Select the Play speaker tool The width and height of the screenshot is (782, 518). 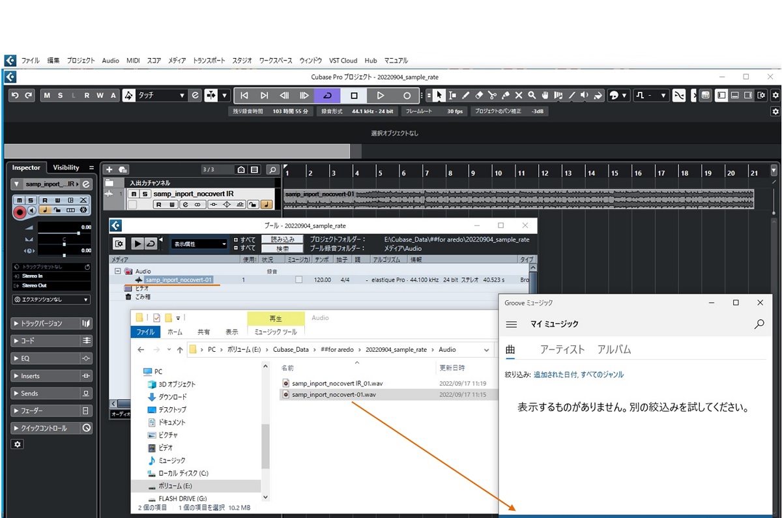tap(585, 96)
